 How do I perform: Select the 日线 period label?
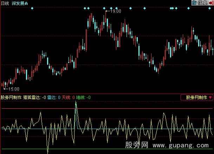tap(5, 3)
